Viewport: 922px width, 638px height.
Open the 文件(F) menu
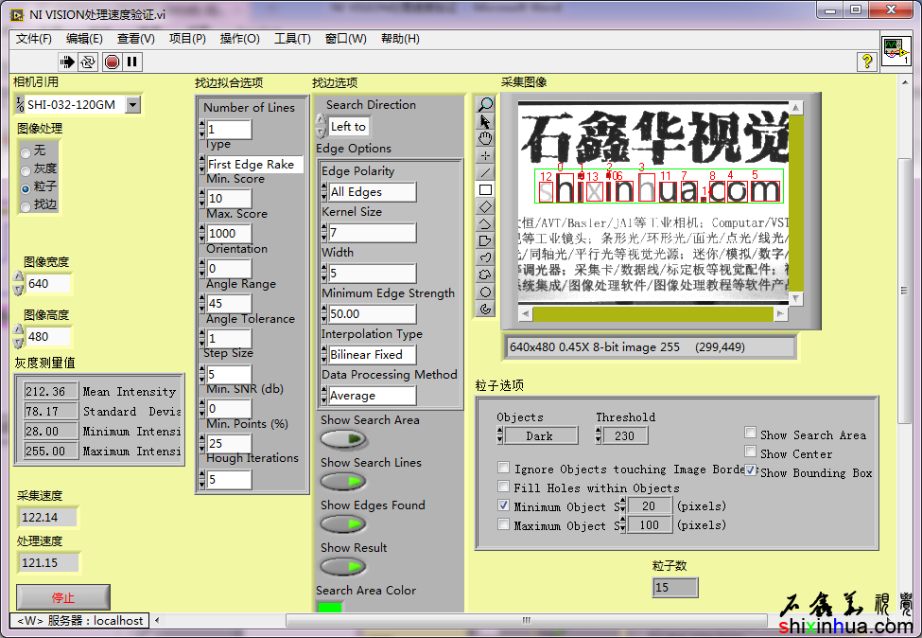(x=34, y=39)
